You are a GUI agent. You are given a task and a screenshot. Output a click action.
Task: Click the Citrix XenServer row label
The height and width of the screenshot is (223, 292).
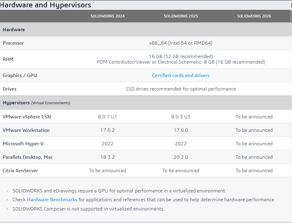click(20, 171)
